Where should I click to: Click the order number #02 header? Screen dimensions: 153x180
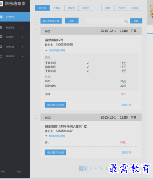point(48,118)
